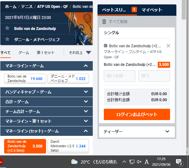Favorite Botic van de Zandschulp with star icon
This screenshot has width=189, height=168.
click(7, 28)
